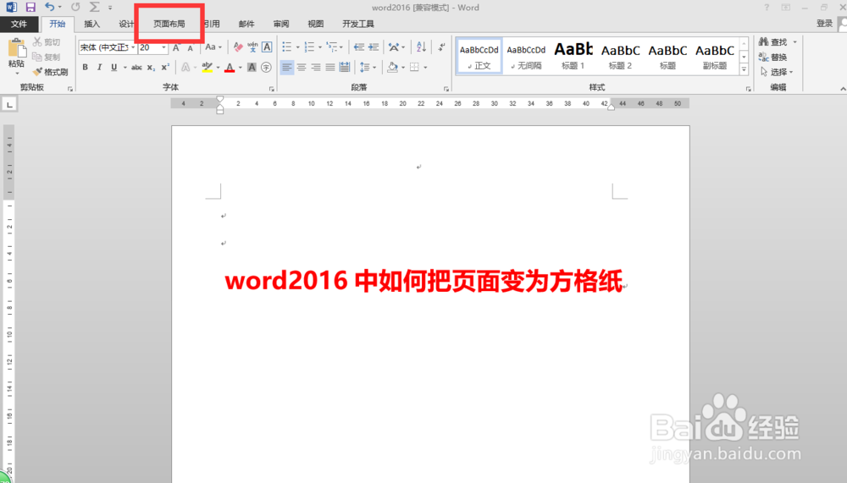847x483 pixels.
Task: Click Replace (替换) in the editing group
Action: point(773,58)
